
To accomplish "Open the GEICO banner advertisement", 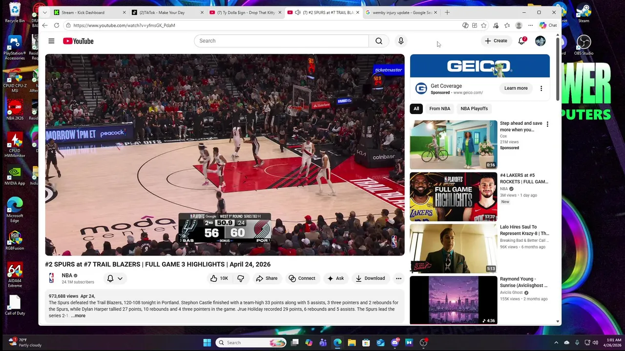I will click(x=480, y=66).
